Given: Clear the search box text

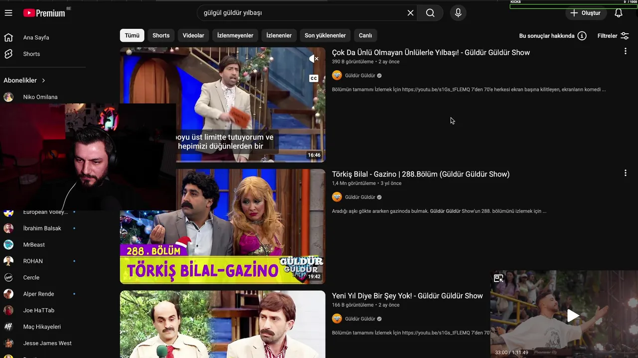Looking at the screenshot, I should [410, 13].
